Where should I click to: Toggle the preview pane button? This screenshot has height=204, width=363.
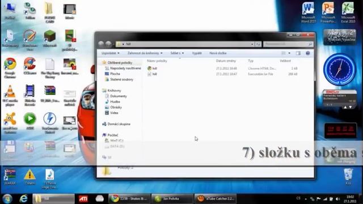(x=298, y=53)
